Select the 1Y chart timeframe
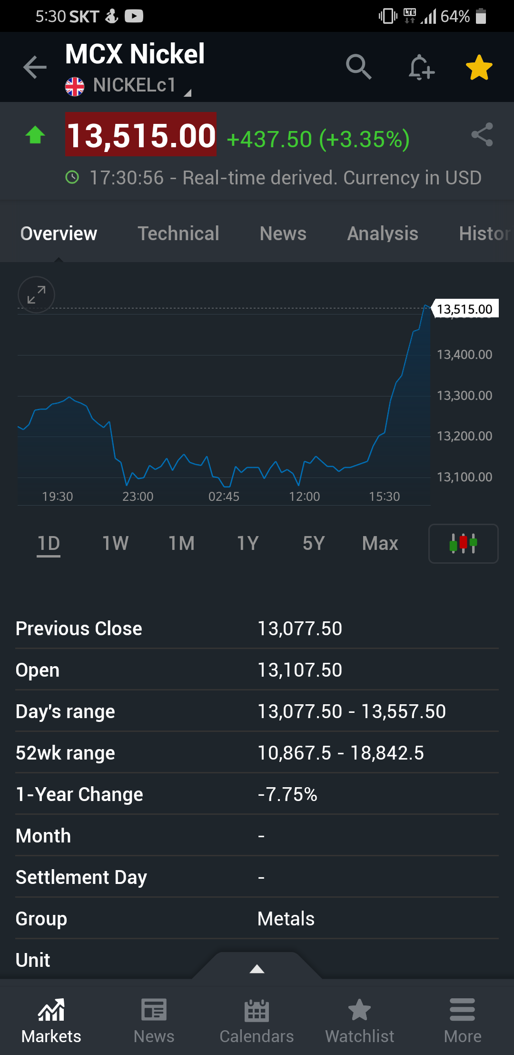514x1055 pixels. pos(247,543)
